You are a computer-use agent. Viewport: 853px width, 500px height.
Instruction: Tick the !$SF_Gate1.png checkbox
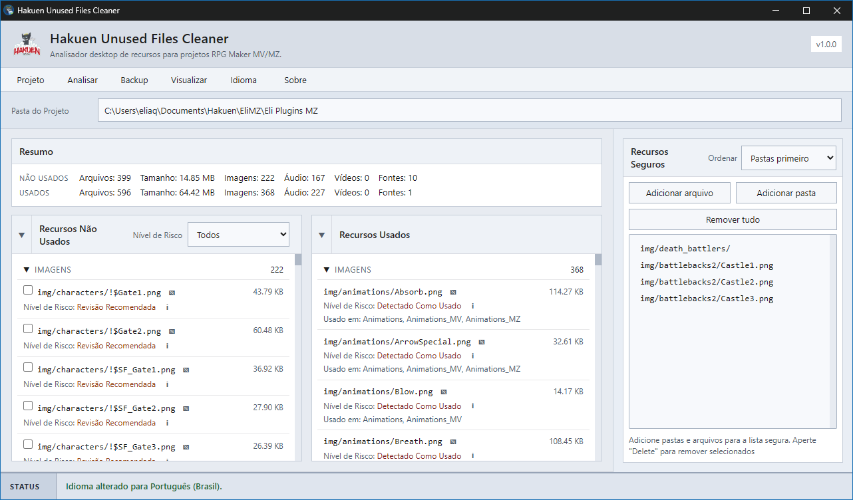coord(28,367)
